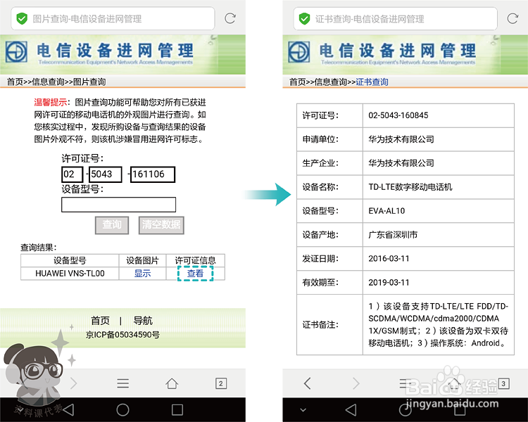Click expiry date 2019-03-11
Screen dimensions: 528x422
[389, 283]
